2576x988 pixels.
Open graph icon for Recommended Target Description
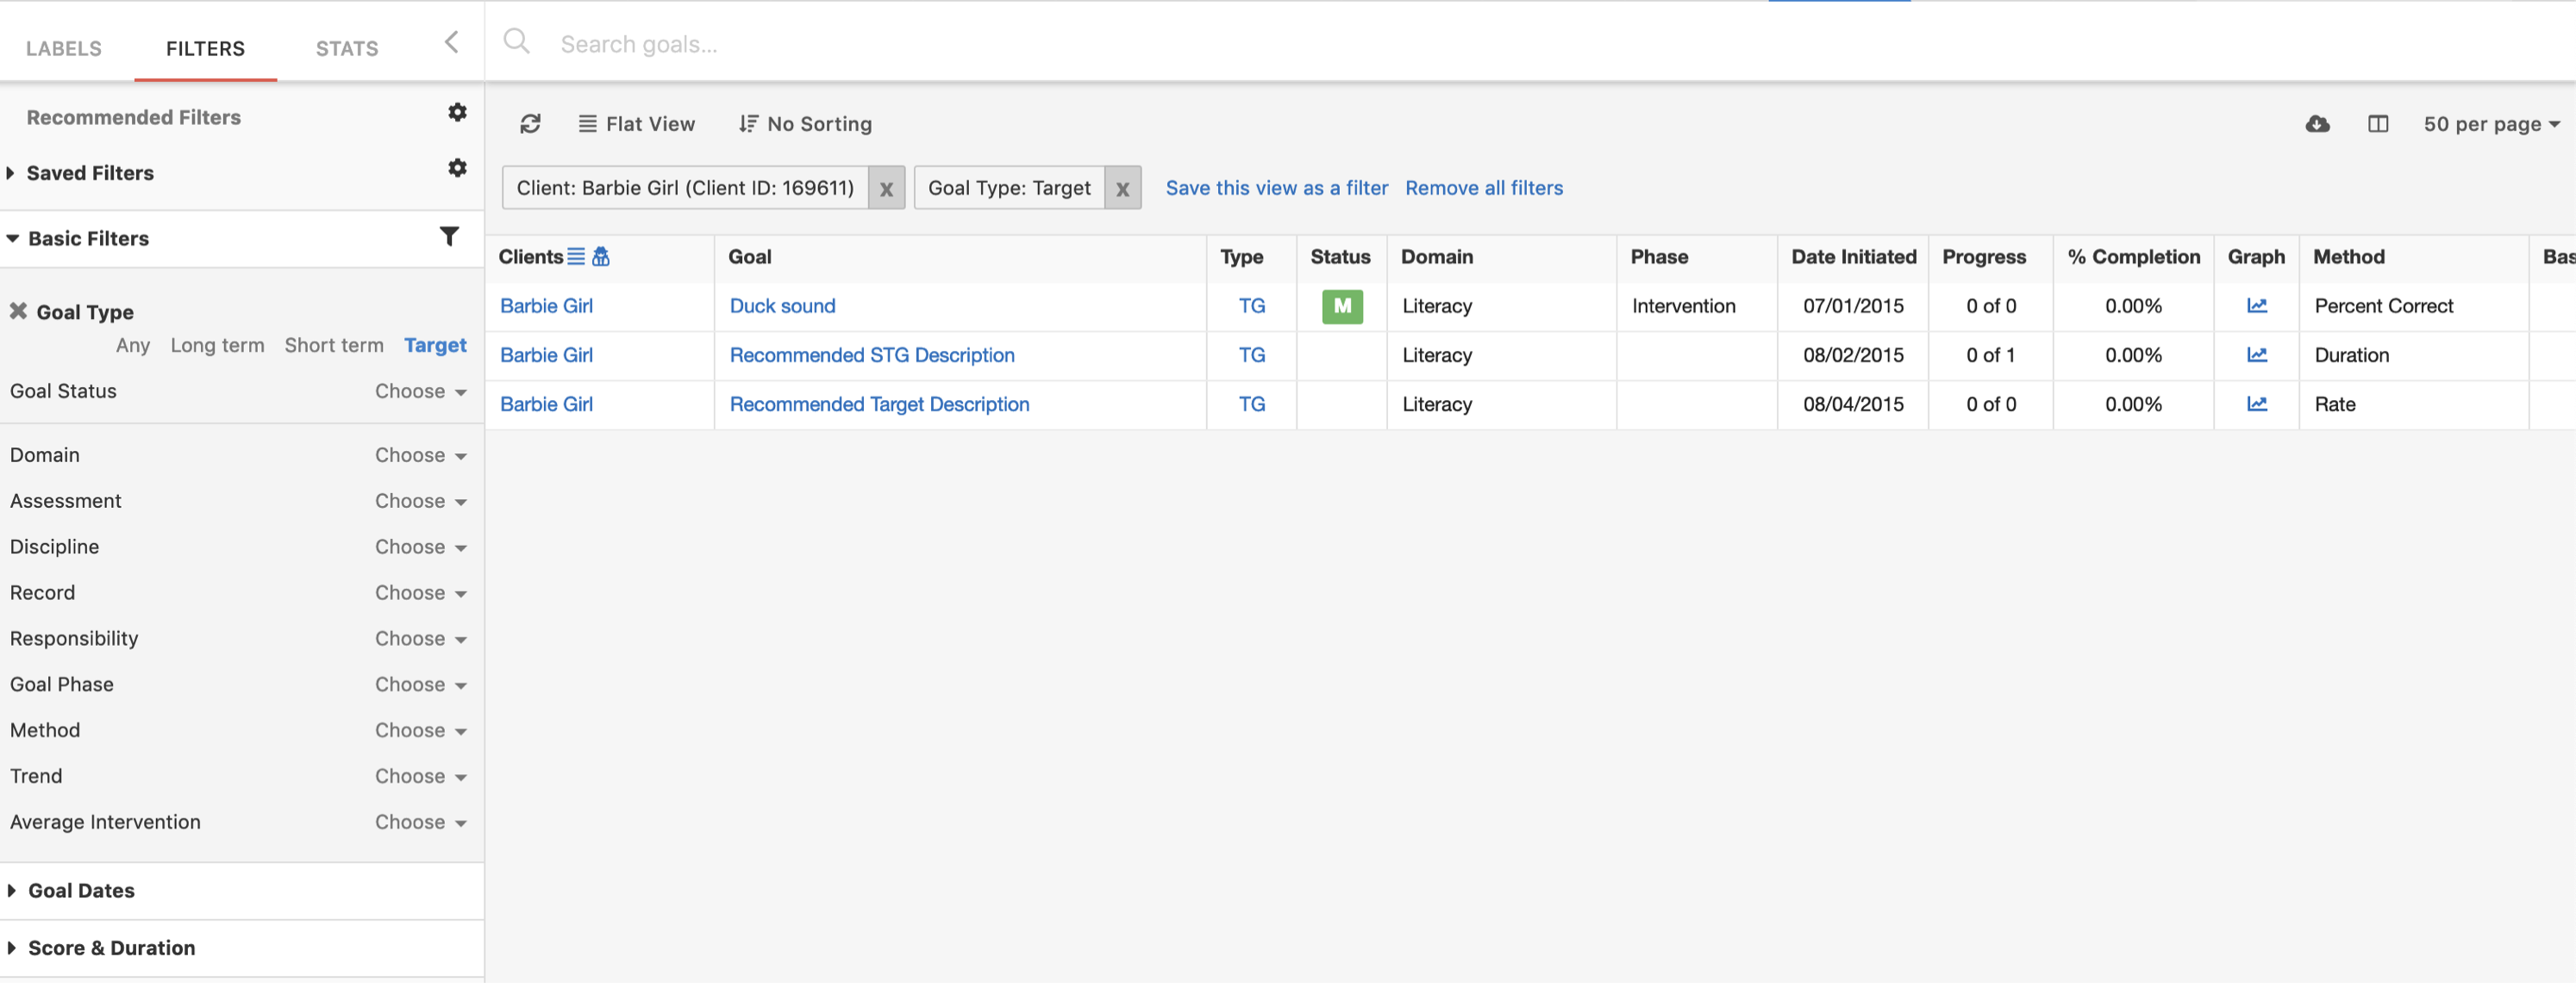click(2256, 404)
